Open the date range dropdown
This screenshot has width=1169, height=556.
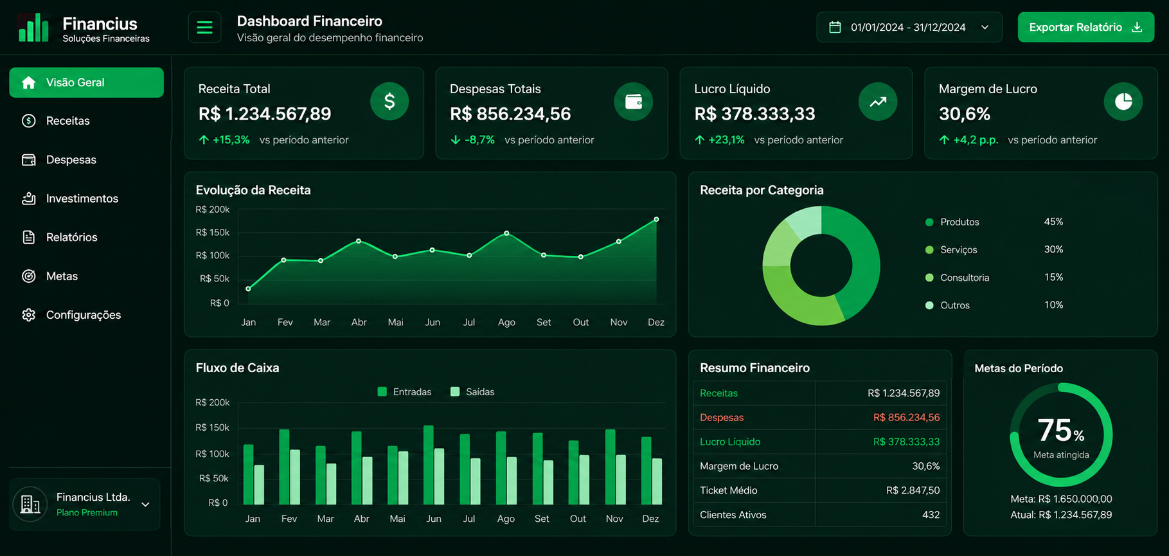[x=909, y=27]
